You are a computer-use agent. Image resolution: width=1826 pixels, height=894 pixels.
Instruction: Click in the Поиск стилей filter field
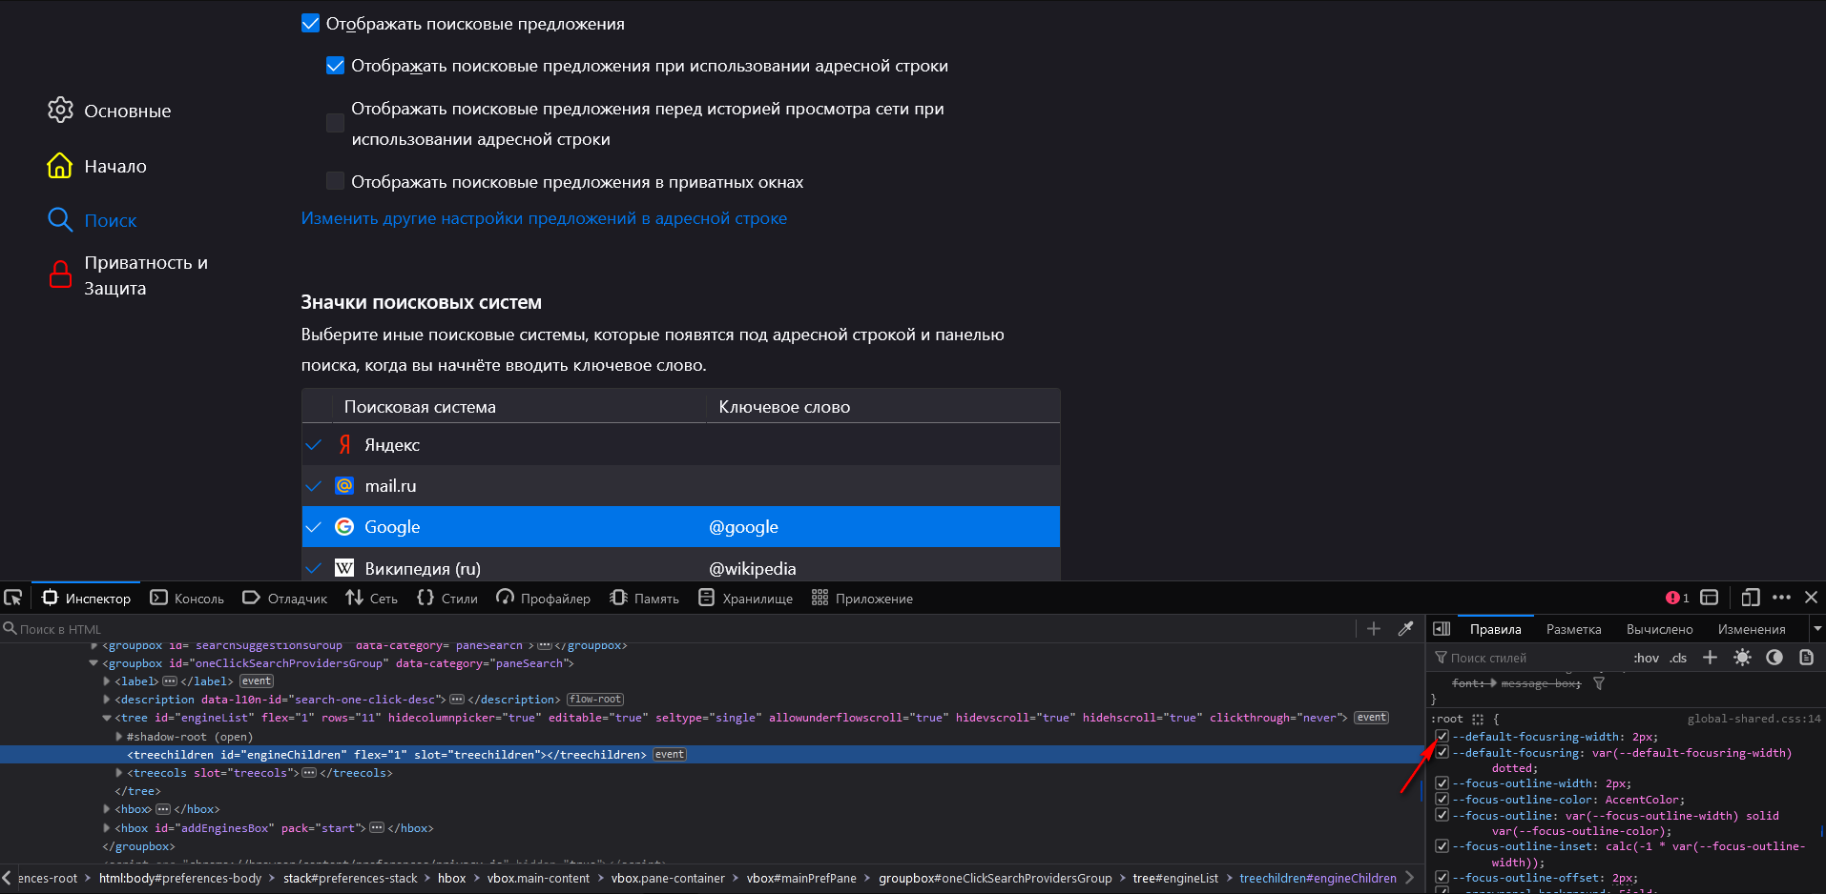tap(1526, 658)
